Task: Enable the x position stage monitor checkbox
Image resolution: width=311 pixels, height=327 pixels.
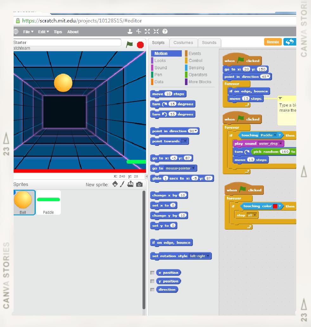Action: tap(152, 272)
